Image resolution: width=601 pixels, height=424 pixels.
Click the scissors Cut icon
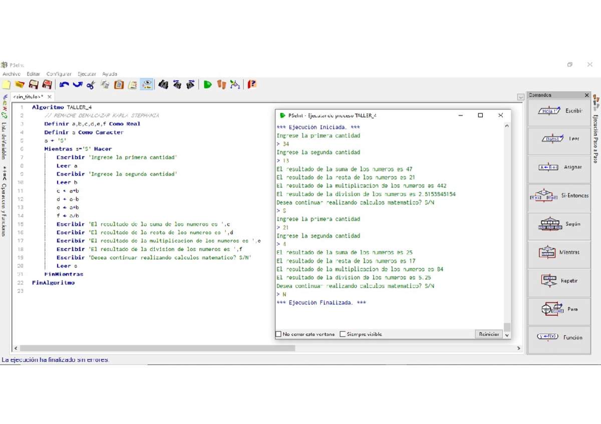point(91,84)
